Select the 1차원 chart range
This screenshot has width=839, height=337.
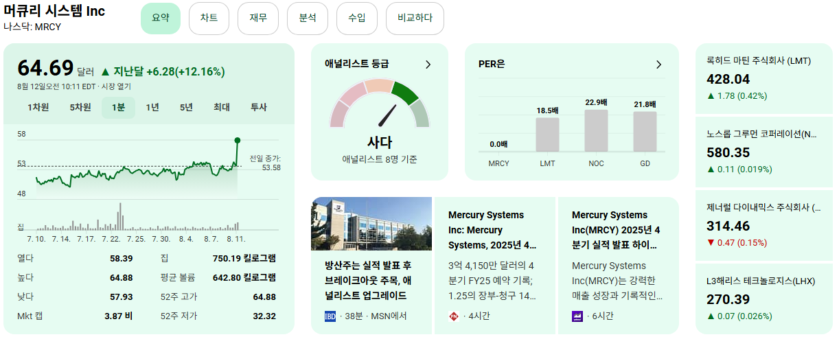click(38, 107)
